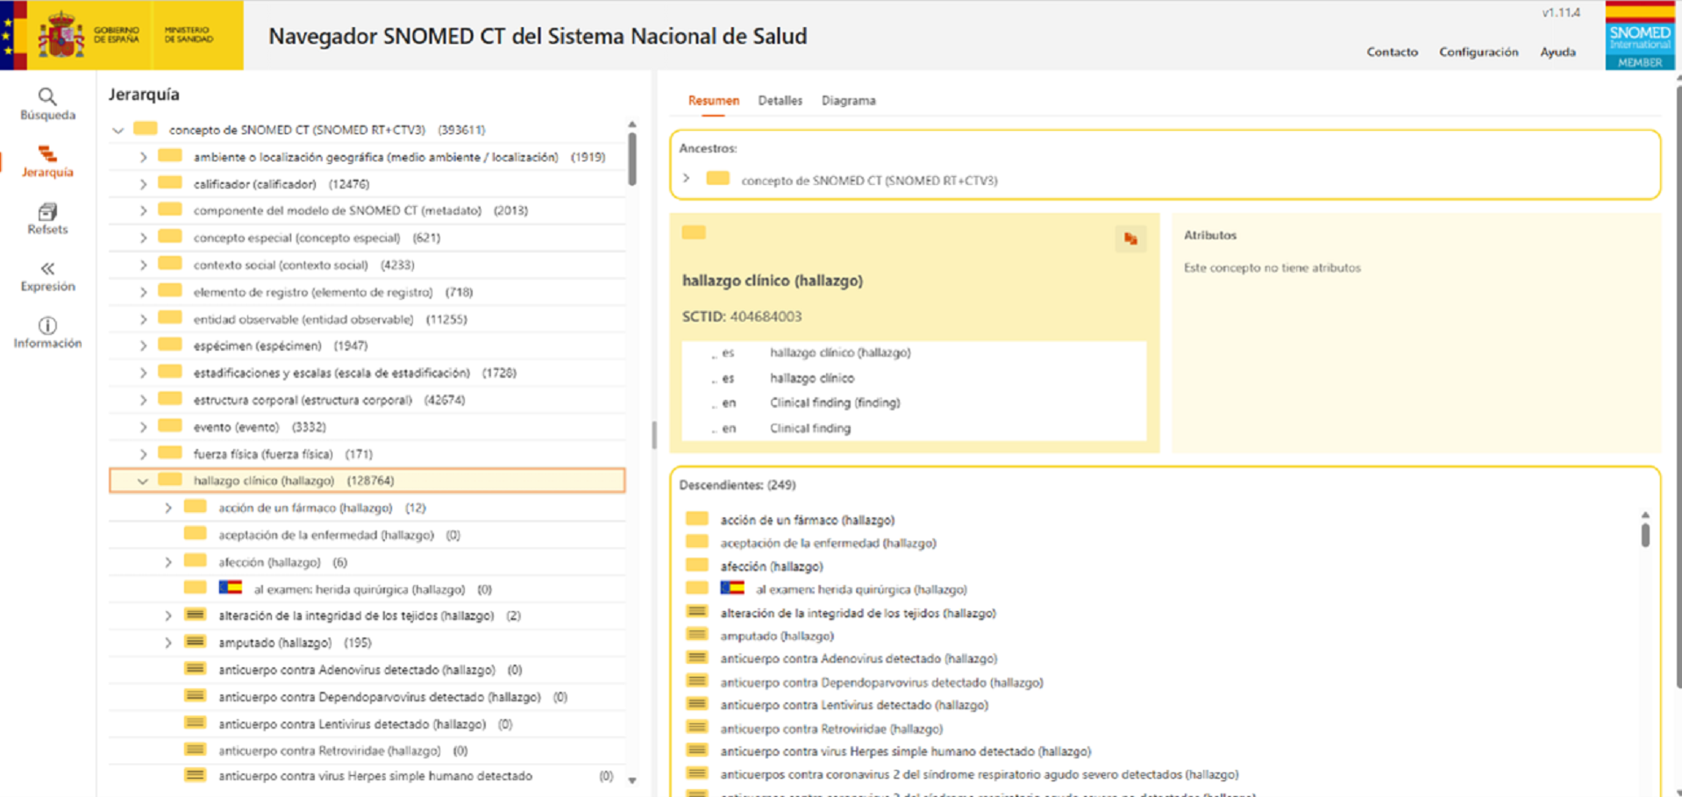Expand 'ambiente o localización geográfica' node
This screenshot has width=1682, height=797.
click(143, 157)
